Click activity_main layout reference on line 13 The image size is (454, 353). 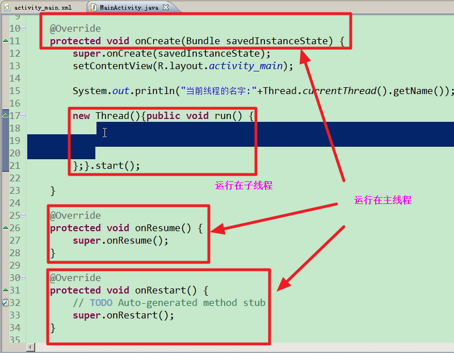pyautogui.click(x=246, y=66)
